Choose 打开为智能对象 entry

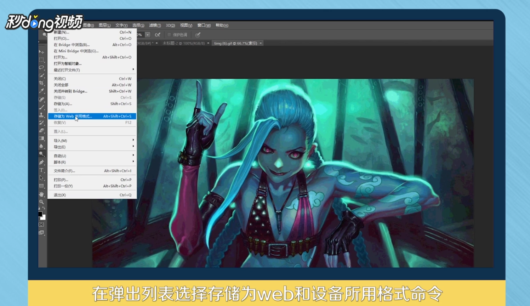tap(92, 64)
